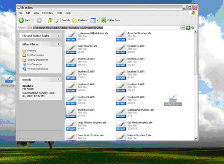
Task: Open My Network Places link
Action: [38, 69]
